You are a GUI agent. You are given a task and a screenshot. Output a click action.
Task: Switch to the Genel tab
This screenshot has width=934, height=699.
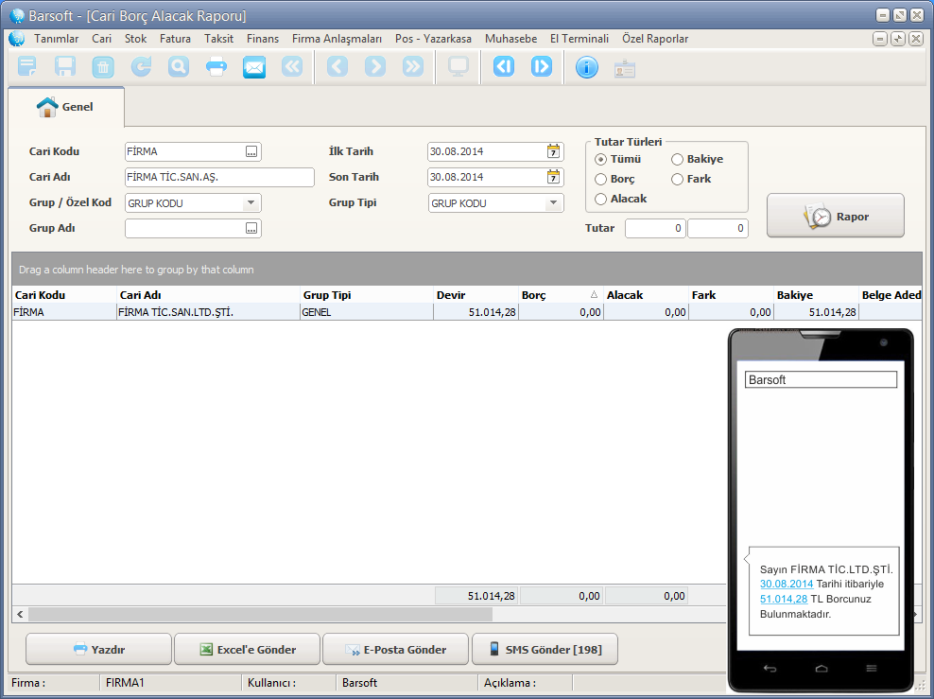66,107
